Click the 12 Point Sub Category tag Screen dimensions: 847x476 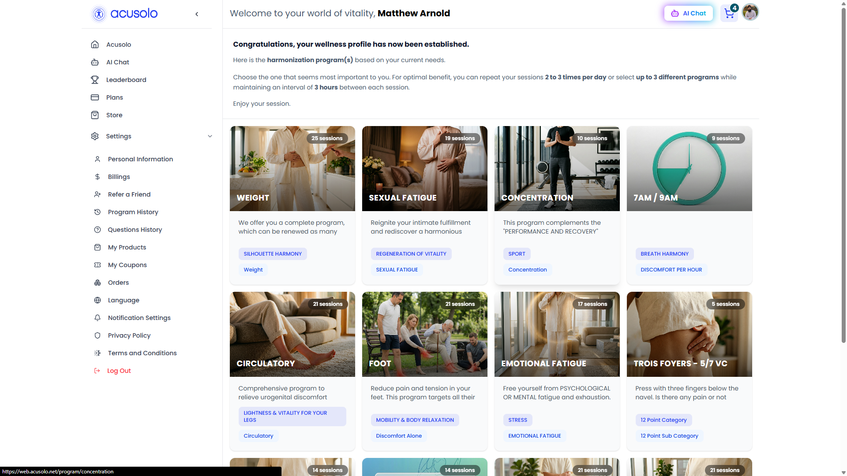669,436
